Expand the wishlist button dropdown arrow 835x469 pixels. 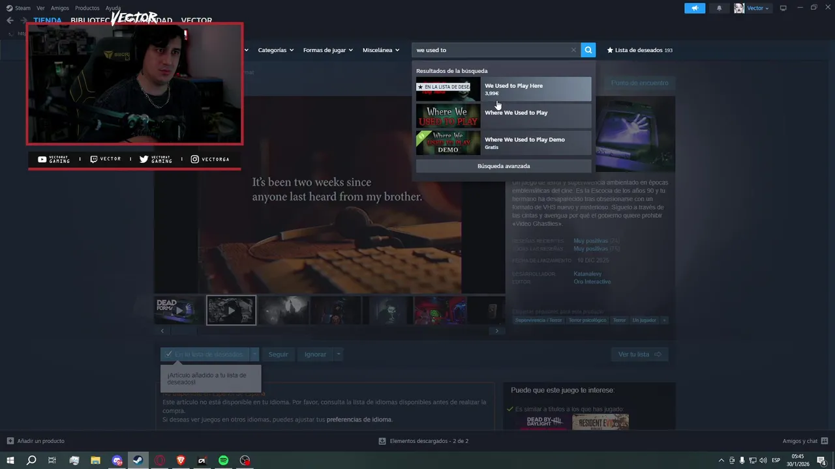click(254, 354)
